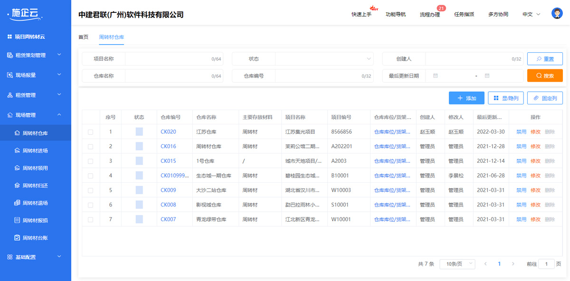
Task: Click the 现场管理 house icon
Action: coord(10,115)
